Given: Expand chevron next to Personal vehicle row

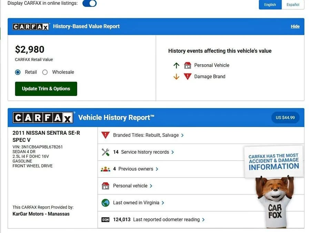Looking at the screenshot, I should 151,186.
